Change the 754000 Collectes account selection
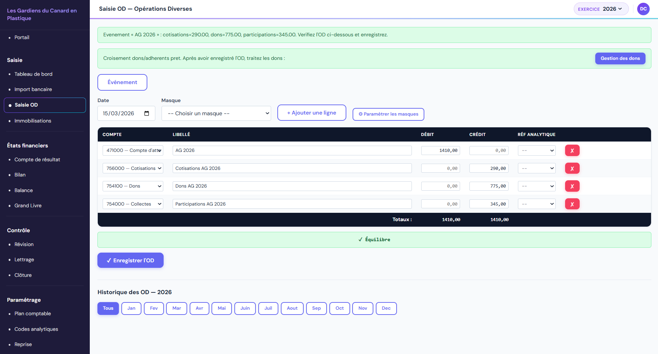The image size is (658, 354). click(x=133, y=204)
